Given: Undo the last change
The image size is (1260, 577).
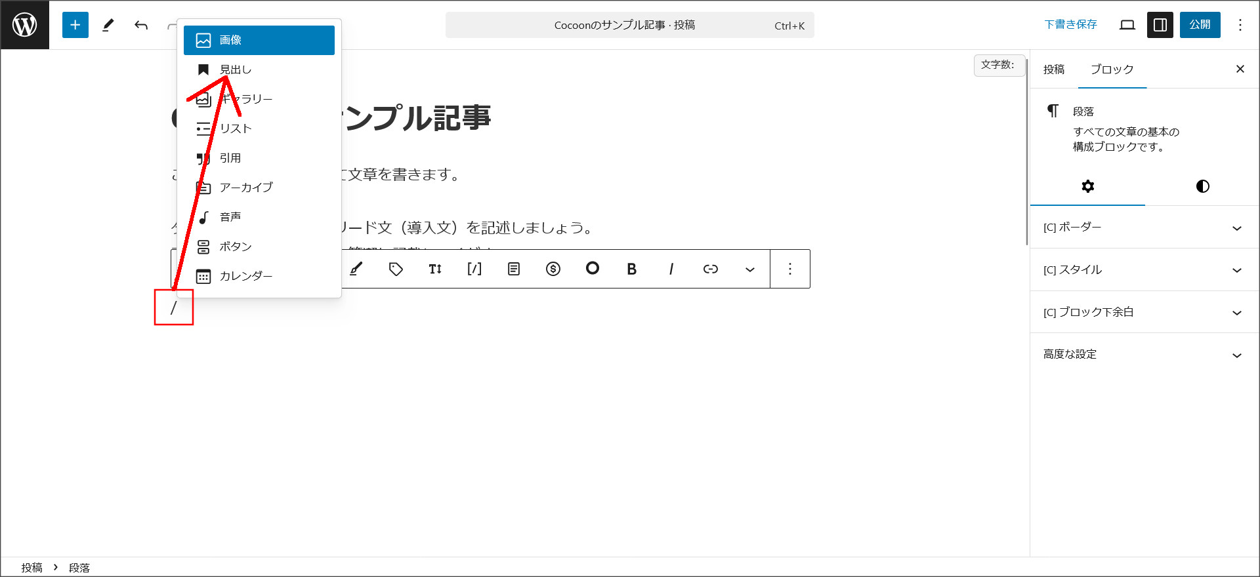Looking at the screenshot, I should [x=141, y=25].
